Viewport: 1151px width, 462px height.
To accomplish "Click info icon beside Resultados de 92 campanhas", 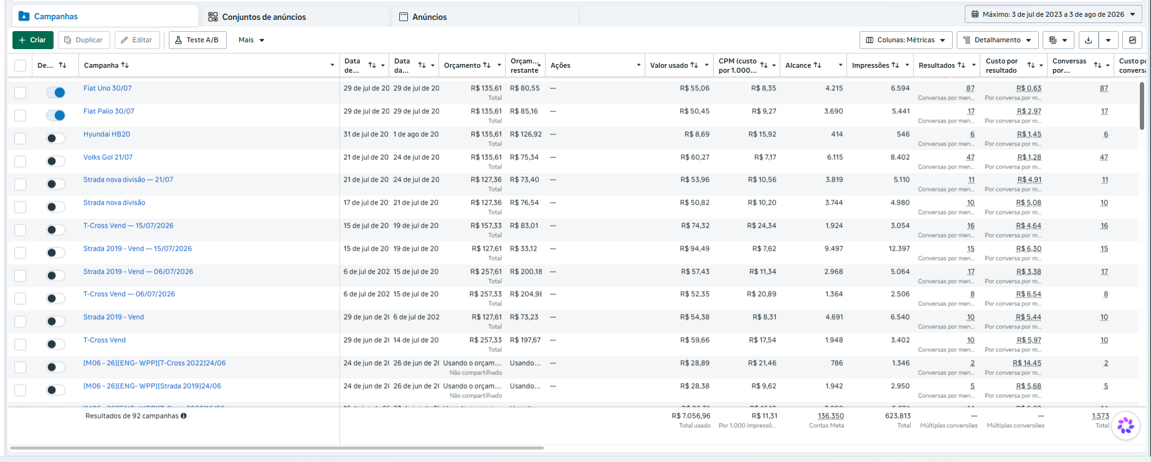I will pos(184,416).
